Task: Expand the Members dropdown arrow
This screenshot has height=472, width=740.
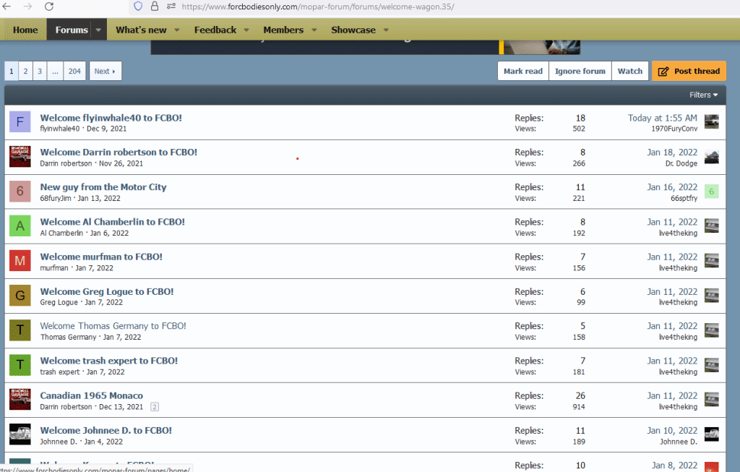Action: tap(314, 30)
